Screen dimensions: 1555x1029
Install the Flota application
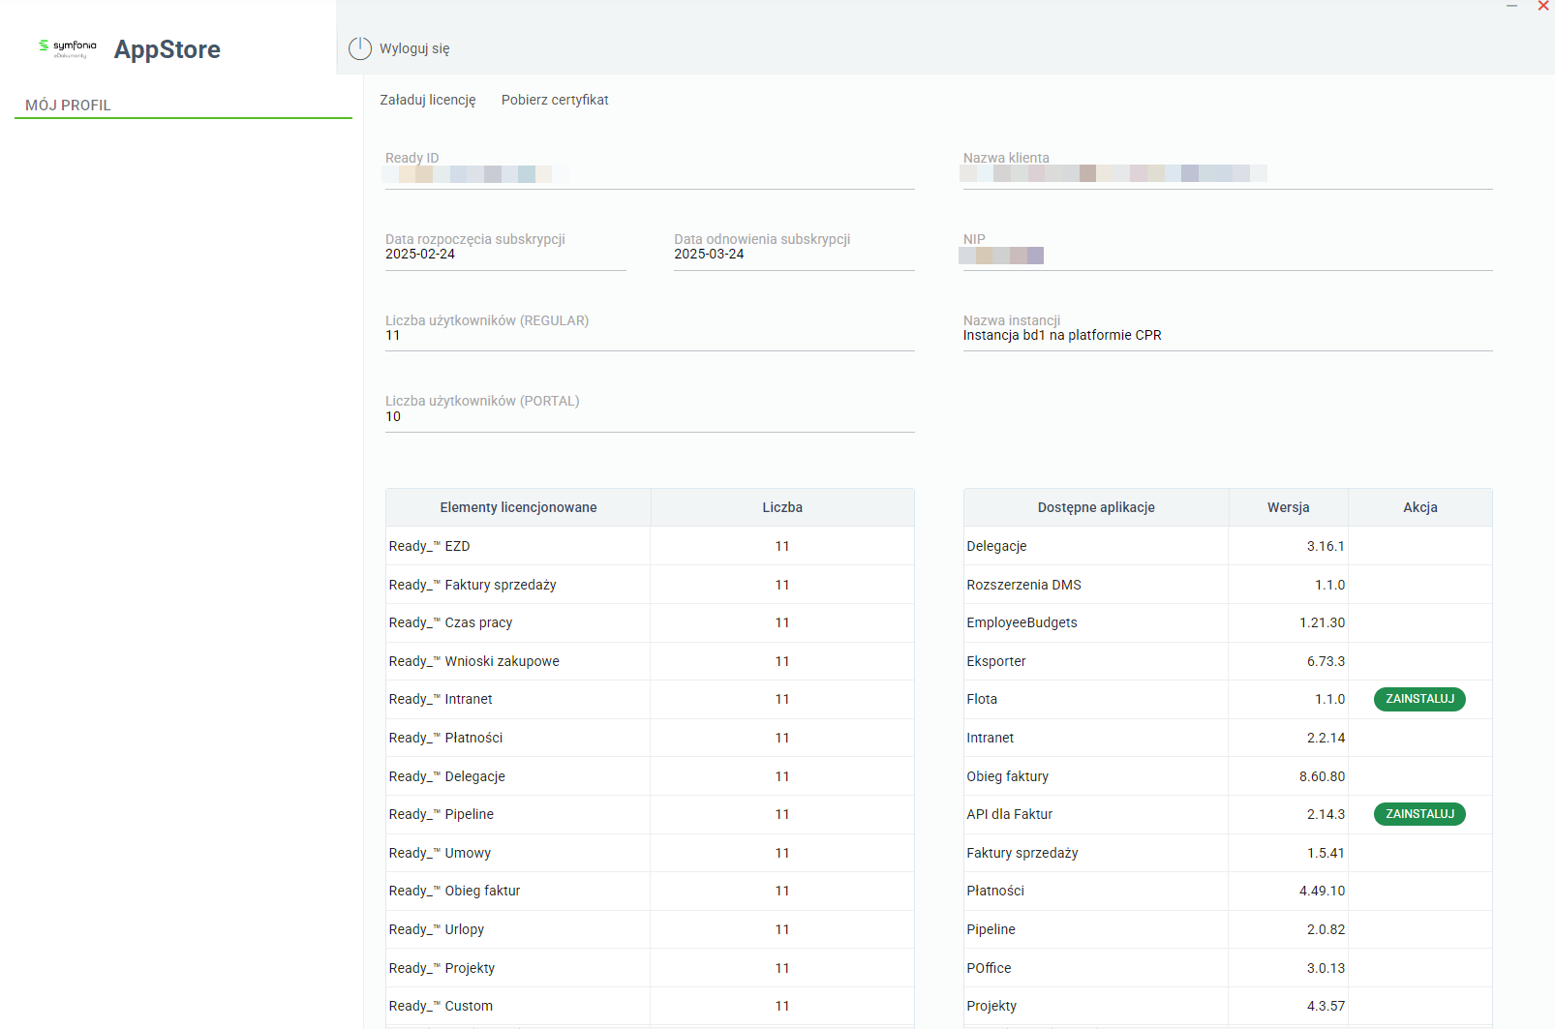(1419, 699)
